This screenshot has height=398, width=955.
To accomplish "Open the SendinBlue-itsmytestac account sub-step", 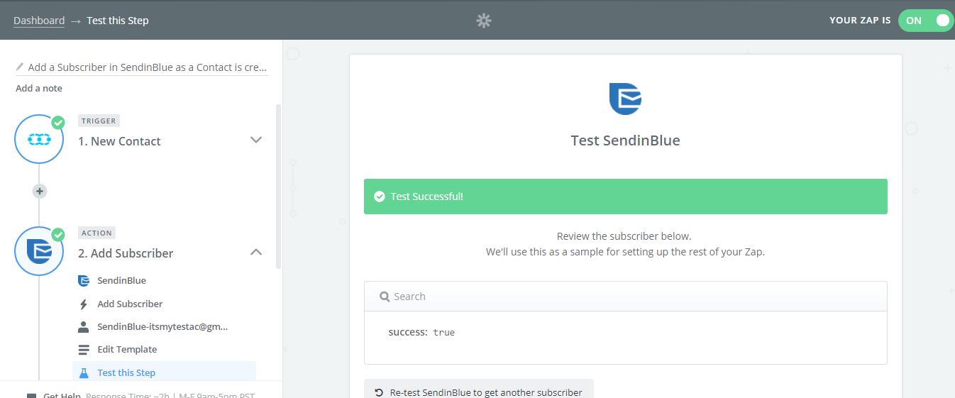I will click(x=164, y=327).
